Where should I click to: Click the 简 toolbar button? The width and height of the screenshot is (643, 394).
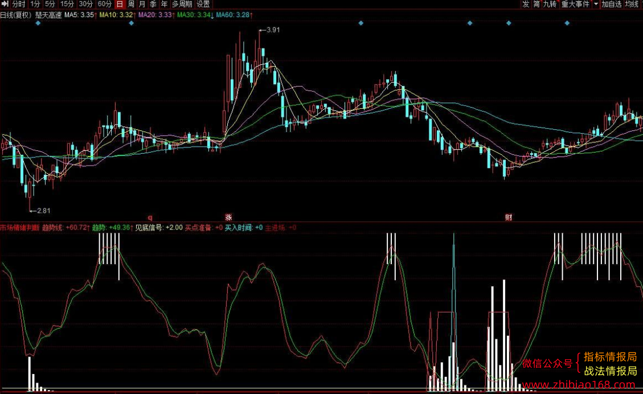point(536,4)
